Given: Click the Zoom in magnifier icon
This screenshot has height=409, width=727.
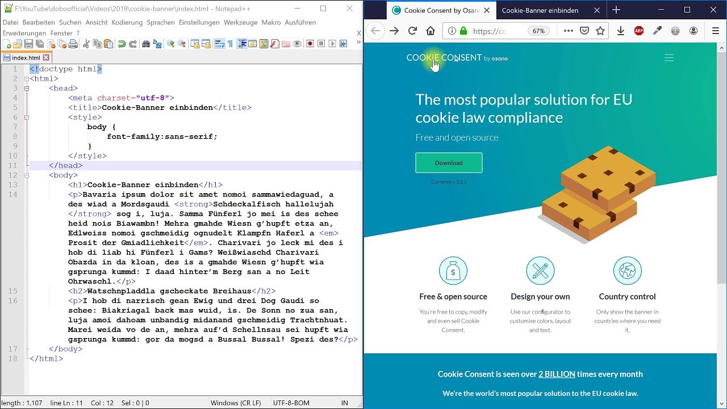Looking at the screenshot, I should pyautogui.click(x=170, y=44).
